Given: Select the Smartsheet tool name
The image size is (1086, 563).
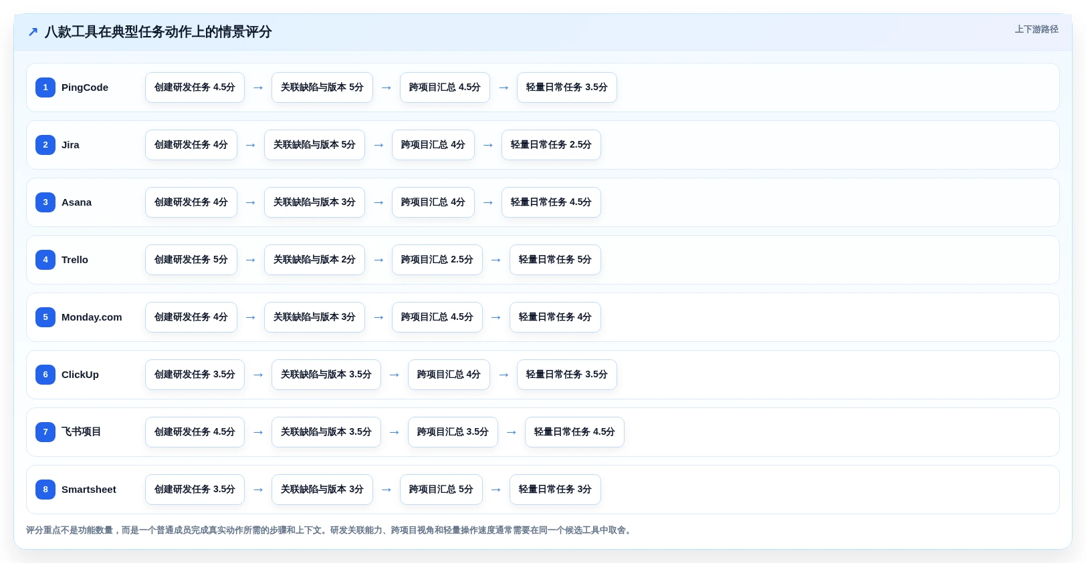Looking at the screenshot, I should pyautogui.click(x=89, y=490).
